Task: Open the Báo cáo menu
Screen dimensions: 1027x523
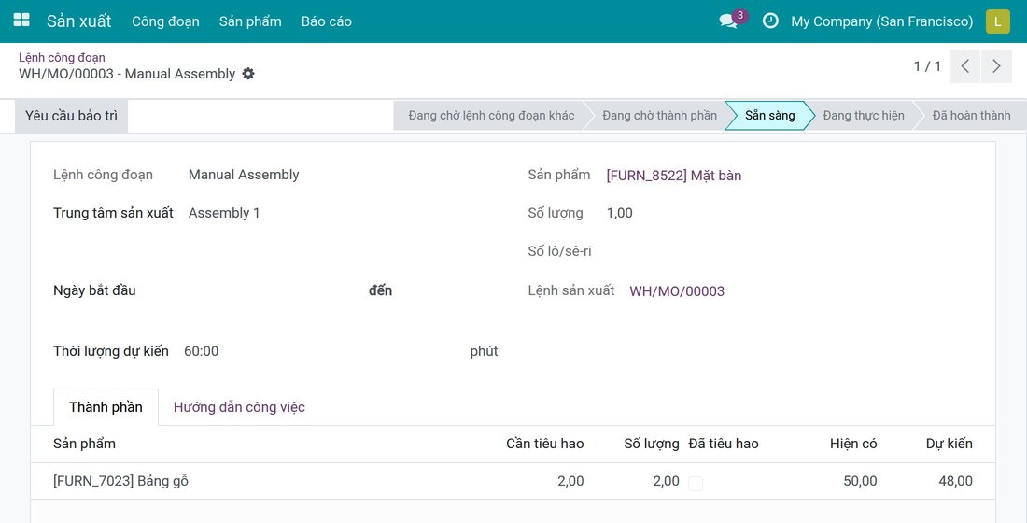Action: (x=326, y=21)
